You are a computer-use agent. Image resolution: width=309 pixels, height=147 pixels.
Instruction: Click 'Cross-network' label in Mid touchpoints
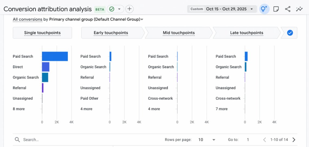tap(160, 98)
